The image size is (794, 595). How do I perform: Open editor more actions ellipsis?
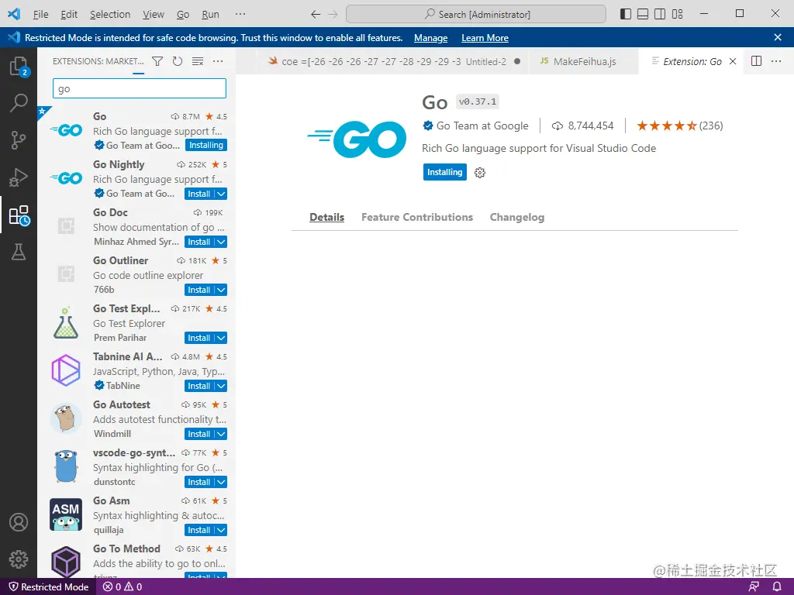coord(776,61)
